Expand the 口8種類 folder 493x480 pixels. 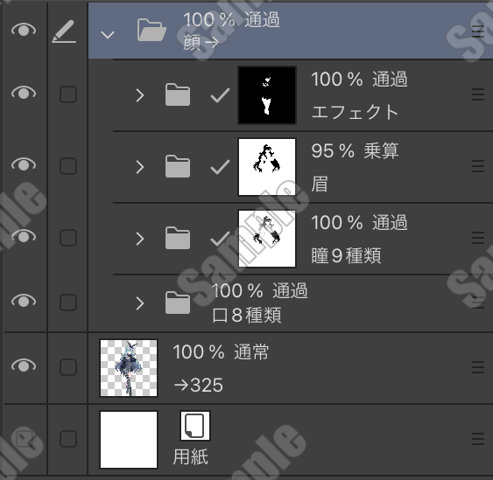point(140,303)
